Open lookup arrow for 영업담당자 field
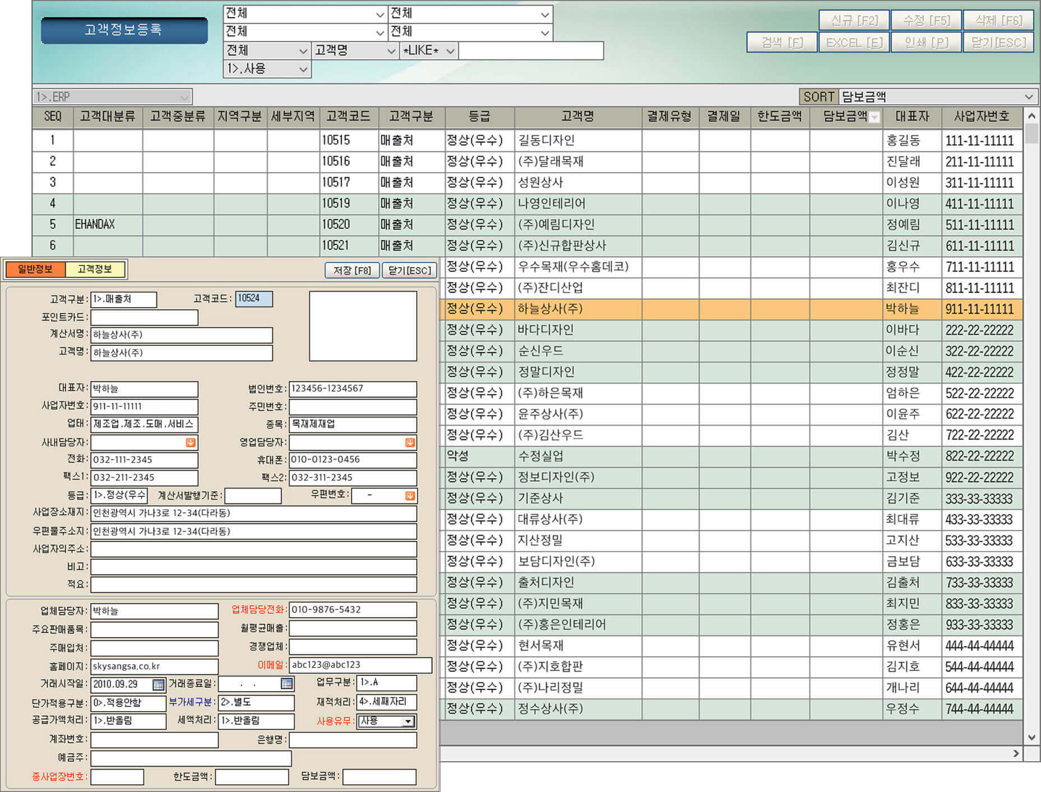 (410, 443)
